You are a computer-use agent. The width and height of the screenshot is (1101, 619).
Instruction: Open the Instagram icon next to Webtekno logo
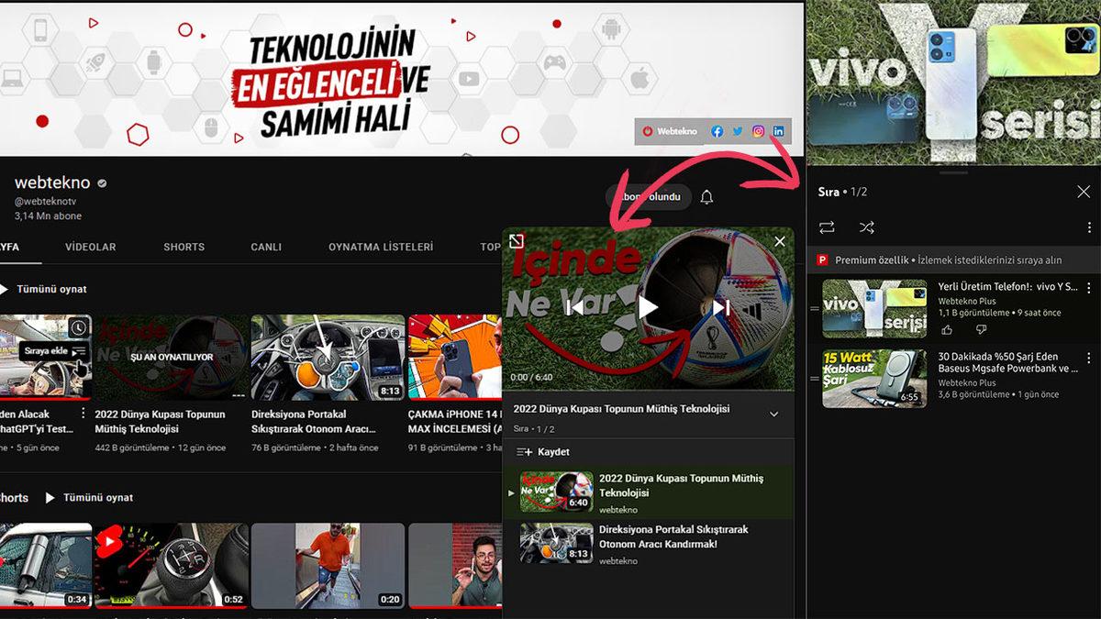click(757, 131)
